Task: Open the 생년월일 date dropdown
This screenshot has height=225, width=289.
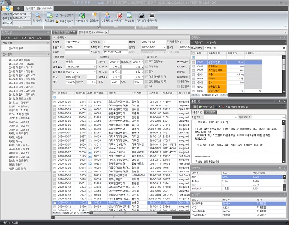Action: (x=95, y=66)
